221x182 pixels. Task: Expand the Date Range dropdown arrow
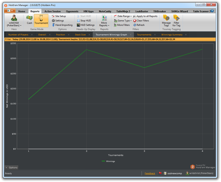coord(131,16)
